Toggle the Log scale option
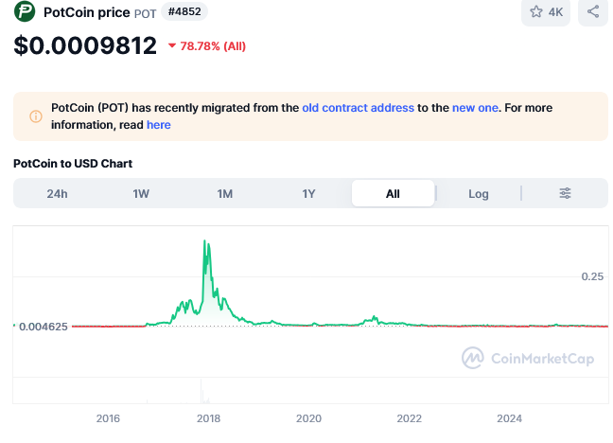Screen dimensions: 613x443 click(x=479, y=194)
